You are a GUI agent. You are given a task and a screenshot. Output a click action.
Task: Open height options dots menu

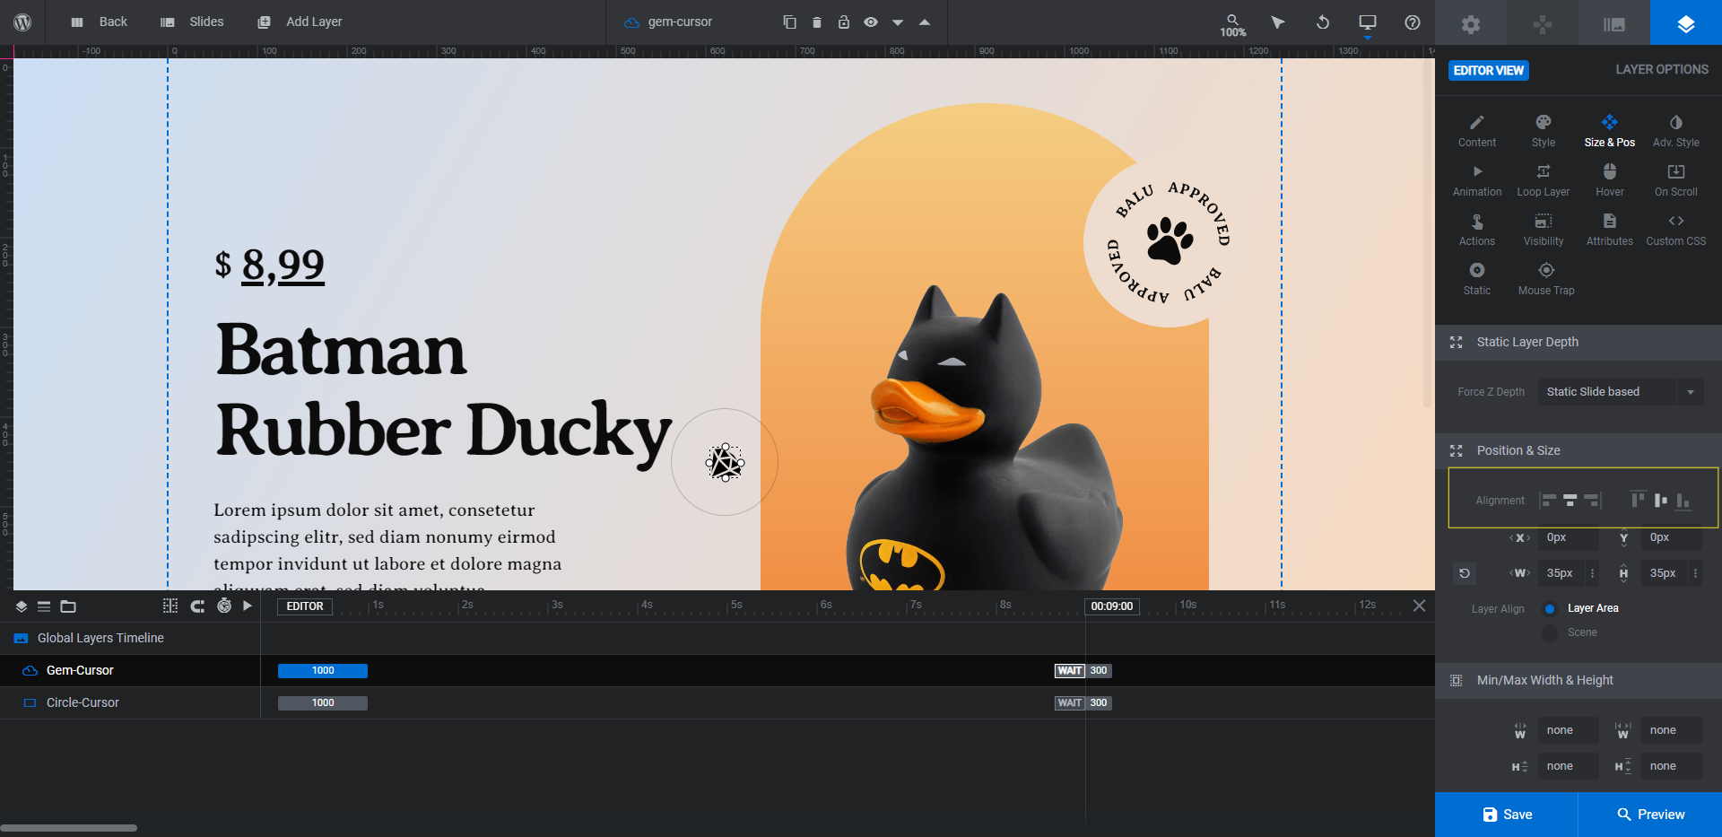[x=1695, y=573]
